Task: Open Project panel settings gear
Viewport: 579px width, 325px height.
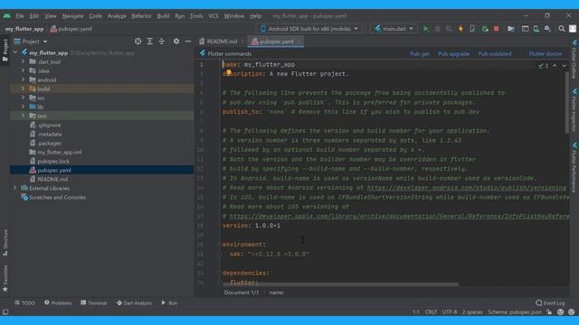Action: [176, 42]
